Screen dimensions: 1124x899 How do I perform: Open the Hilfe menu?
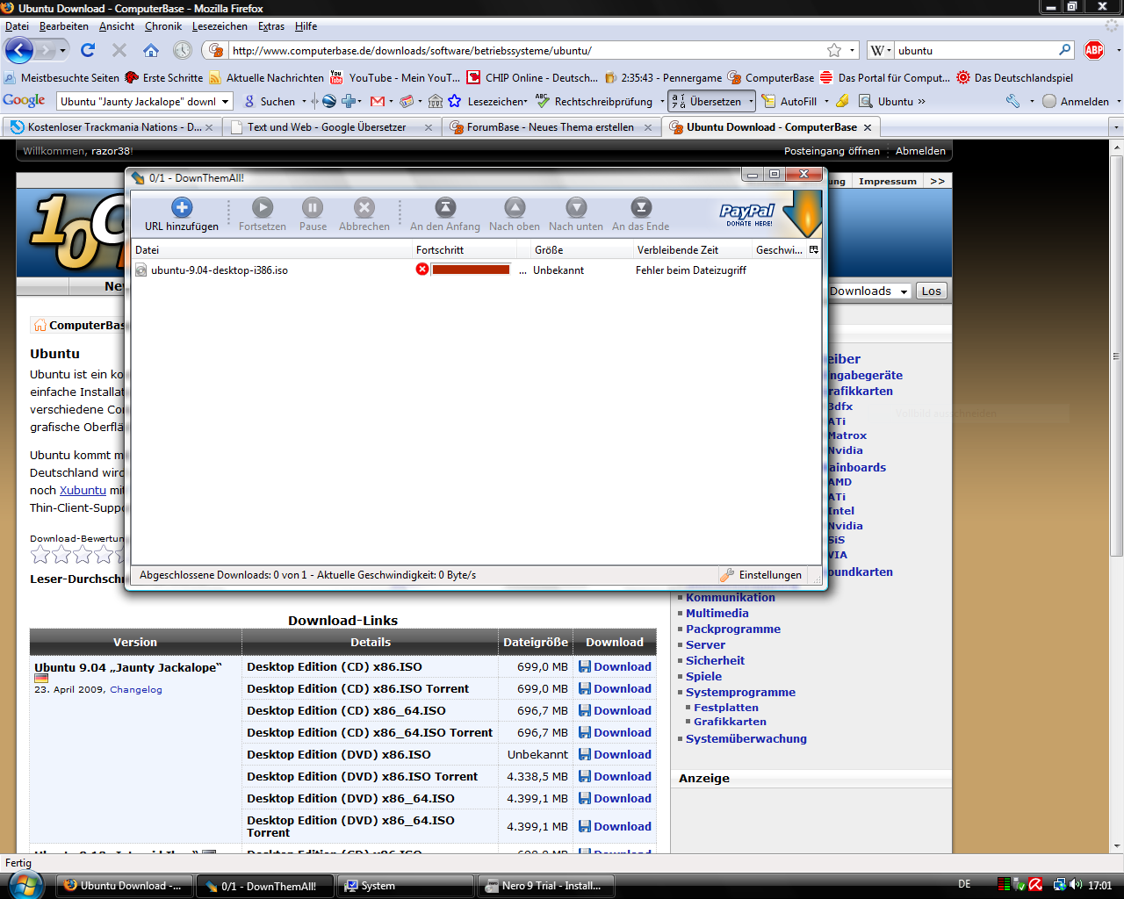[306, 26]
